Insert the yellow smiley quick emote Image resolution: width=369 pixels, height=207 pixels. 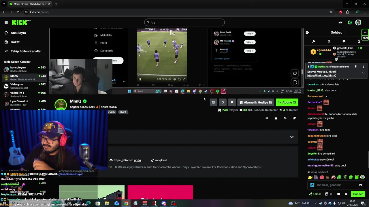[x=310, y=177]
